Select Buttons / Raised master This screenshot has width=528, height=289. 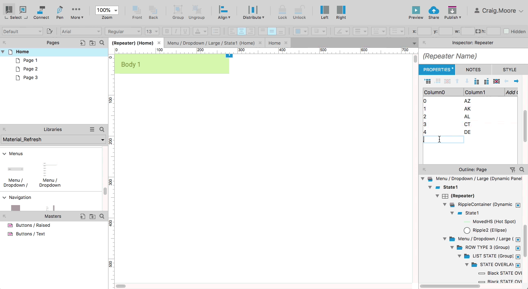(33, 225)
